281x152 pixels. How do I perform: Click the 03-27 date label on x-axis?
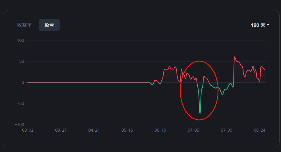pyautogui.click(x=61, y=130)
